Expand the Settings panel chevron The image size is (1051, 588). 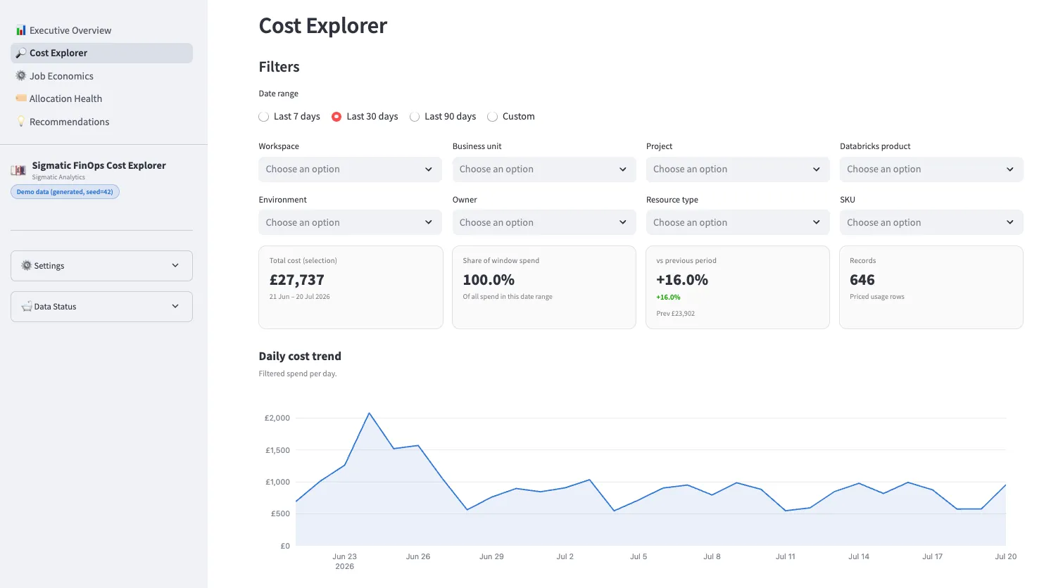[175, 266]
